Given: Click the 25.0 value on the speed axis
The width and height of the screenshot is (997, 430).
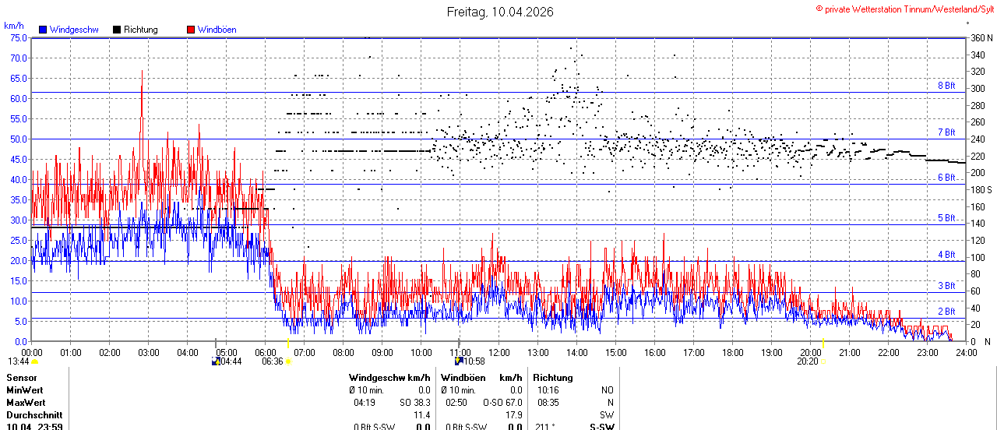Looking at the screenshot, I should [18, 240].
